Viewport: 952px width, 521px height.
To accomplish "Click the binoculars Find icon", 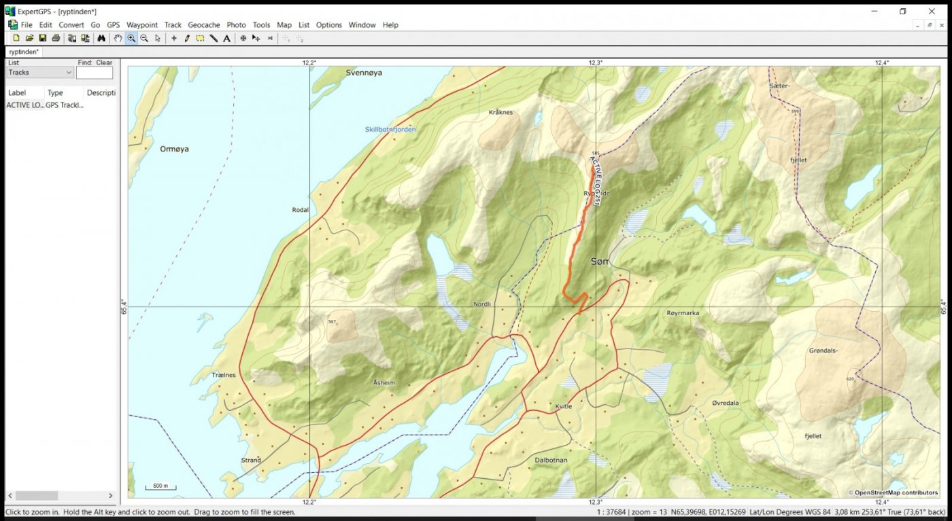I will tap(101, 39).
